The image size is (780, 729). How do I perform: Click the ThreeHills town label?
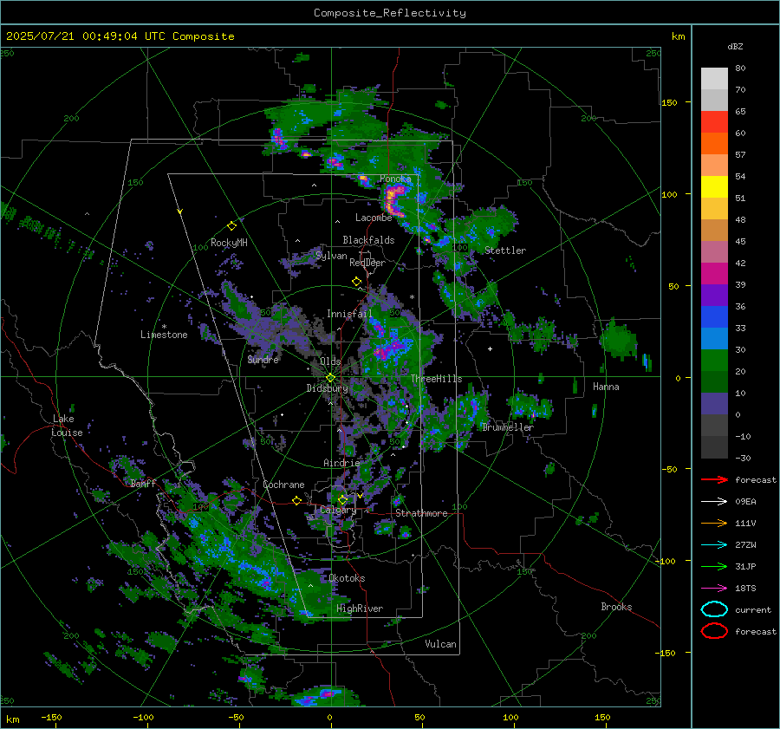pos(436,379)
